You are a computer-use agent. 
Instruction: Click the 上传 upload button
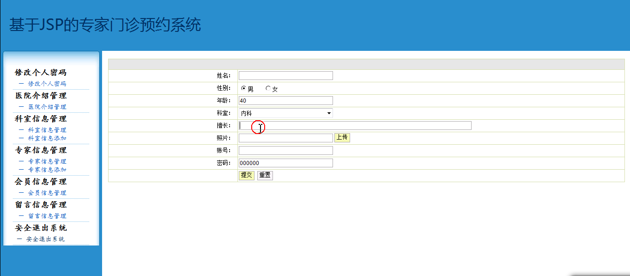point(342,138)
